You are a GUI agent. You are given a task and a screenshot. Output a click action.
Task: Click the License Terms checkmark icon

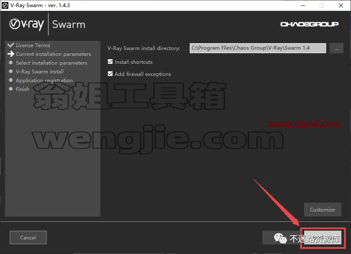11,45
